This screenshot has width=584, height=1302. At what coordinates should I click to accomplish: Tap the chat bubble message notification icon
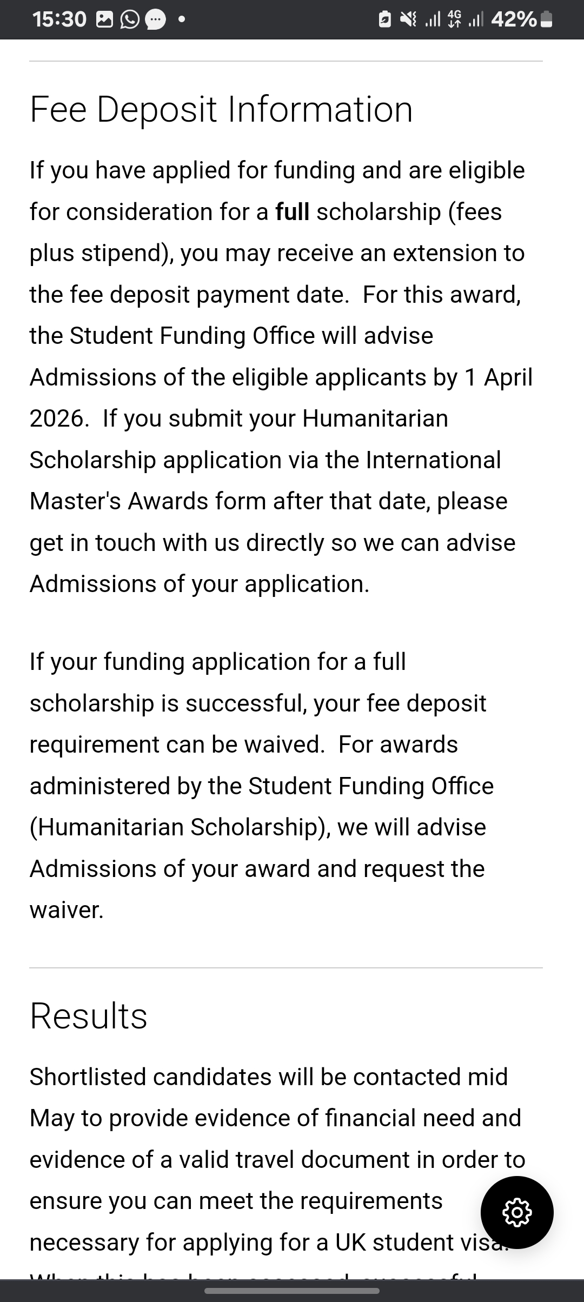[155, 20]
